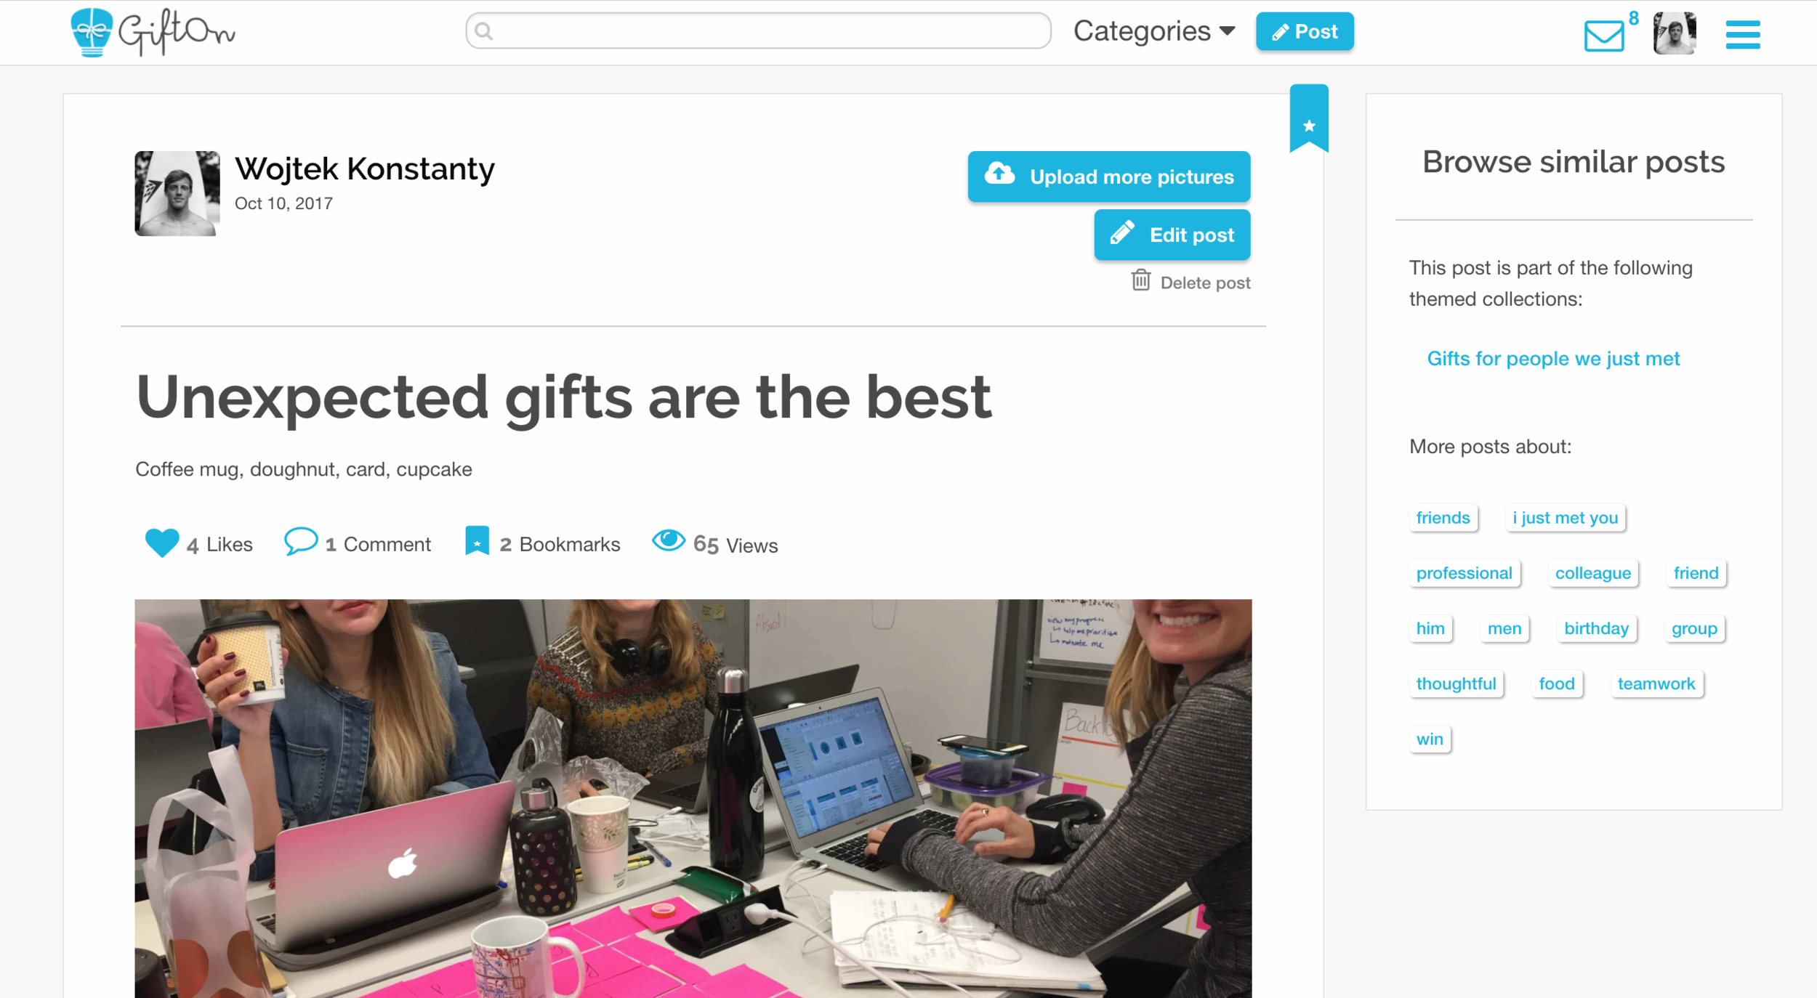Viewport: 1817px width, 998px height.
Task: Click the Categories dropdown arrow
Action: click(x=1228, y=31)
